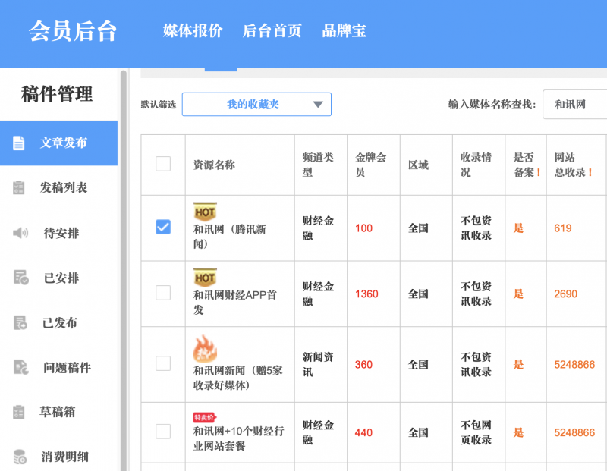
Task: Click the 收录情况 column header
Action: coord(476,165)
